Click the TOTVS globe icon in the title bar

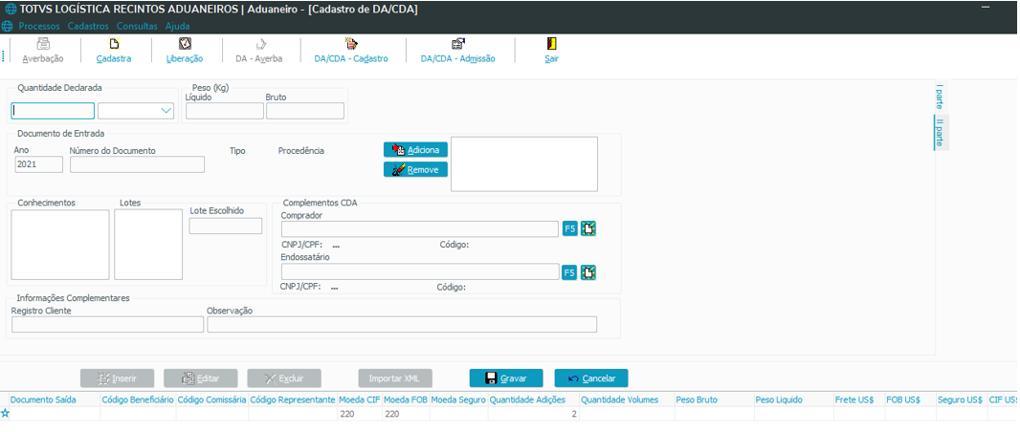pos(11,10)
